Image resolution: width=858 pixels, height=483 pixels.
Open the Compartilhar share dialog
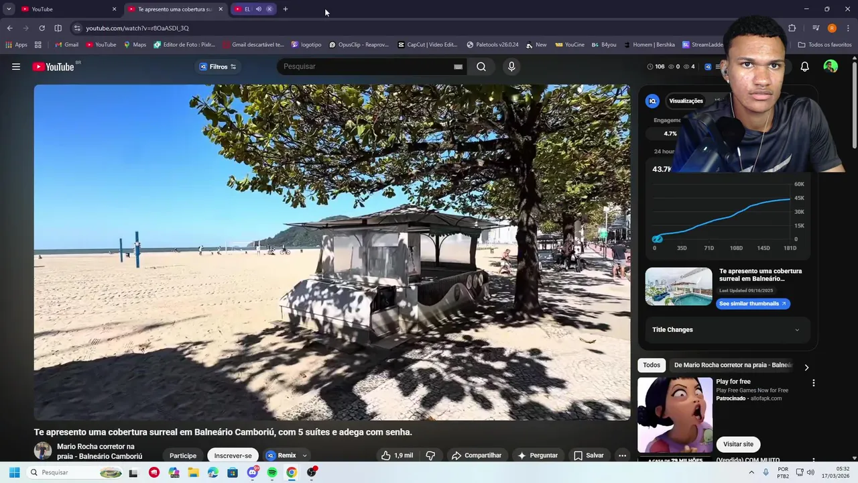click(x=477, y=455)
